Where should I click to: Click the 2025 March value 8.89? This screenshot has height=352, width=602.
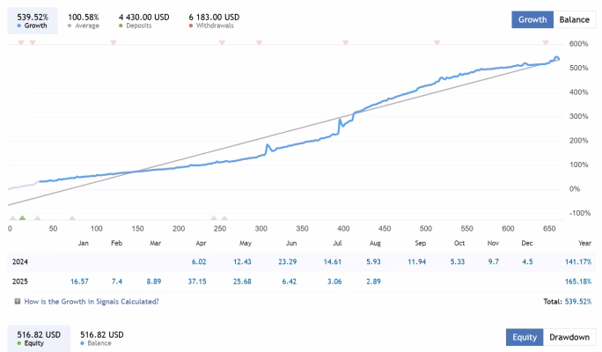click(153, 282)
